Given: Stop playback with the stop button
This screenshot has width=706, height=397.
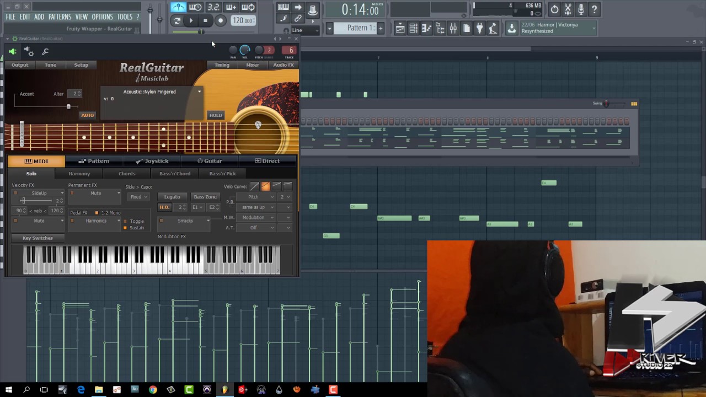Looking at the screenshot, I should click(205, 21).
